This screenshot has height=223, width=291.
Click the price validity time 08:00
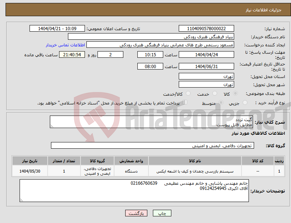pos(150,66)
